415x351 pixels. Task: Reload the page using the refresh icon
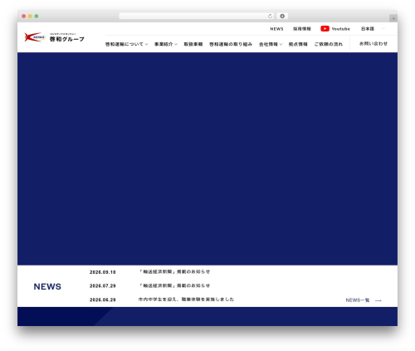coord(270,17)
